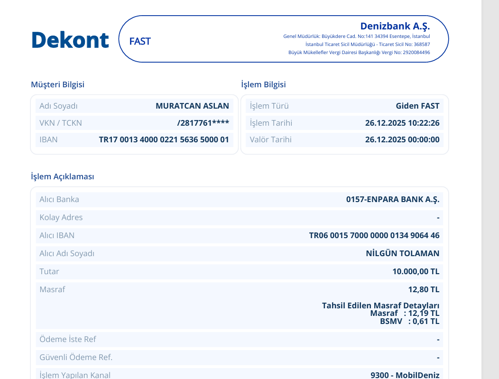Click the Giden FAST transaction type

pos(417,106)
